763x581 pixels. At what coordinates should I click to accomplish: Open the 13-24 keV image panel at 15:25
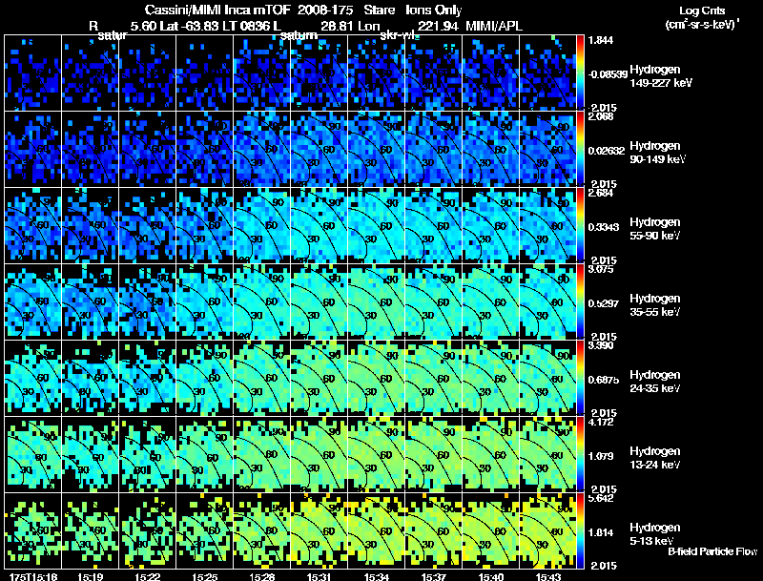(204, 454)
